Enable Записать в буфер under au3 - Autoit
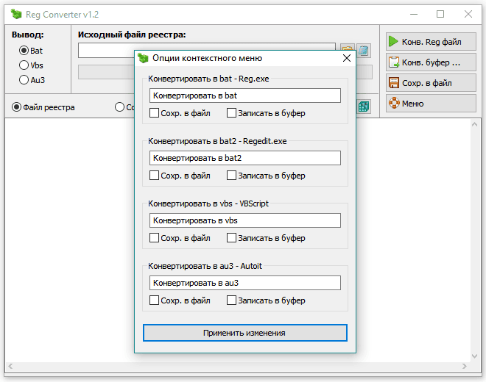Viewport: 486px width, 382px height. tap(232, 300)
